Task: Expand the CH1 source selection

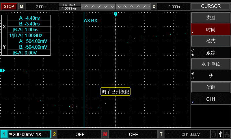Action: click(211, 99)
